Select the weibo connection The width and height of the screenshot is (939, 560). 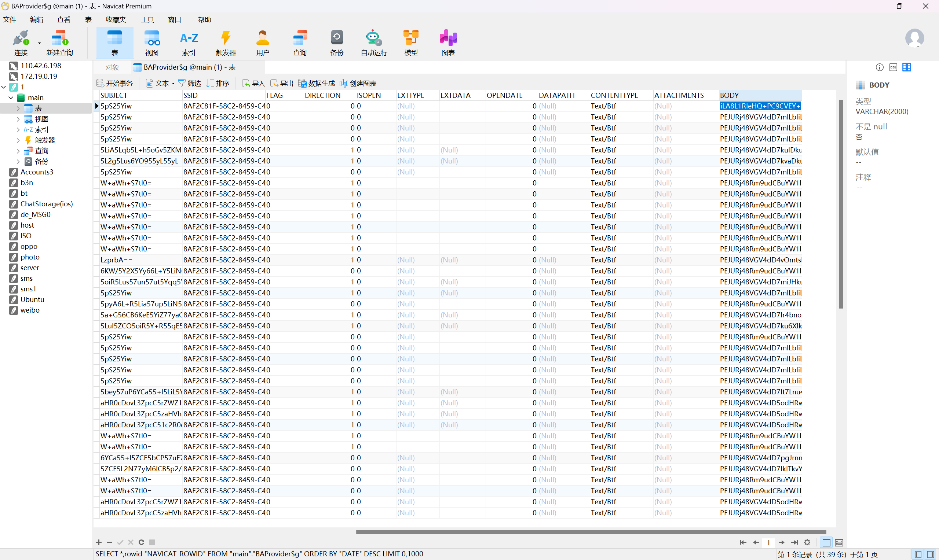point(30,310)
